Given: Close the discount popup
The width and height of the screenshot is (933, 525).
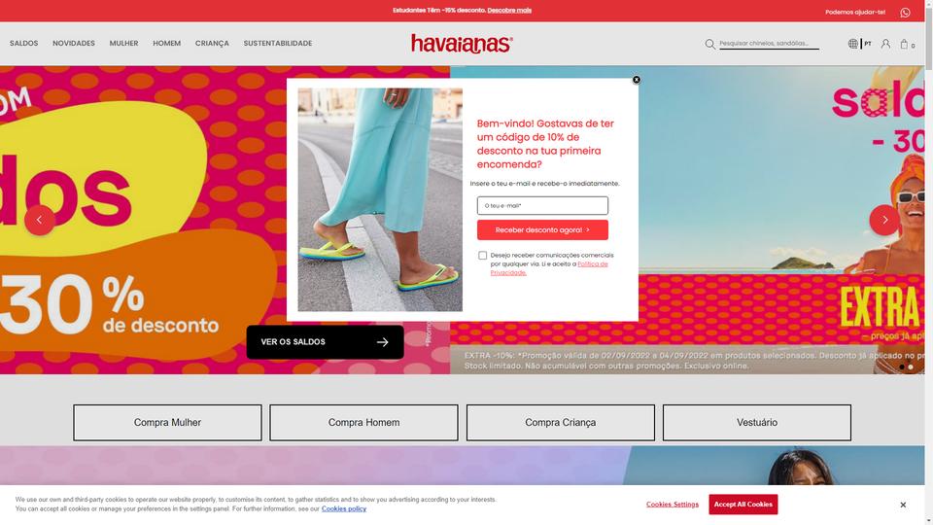Looking at the screenshot, I should (x=636, y=80).
